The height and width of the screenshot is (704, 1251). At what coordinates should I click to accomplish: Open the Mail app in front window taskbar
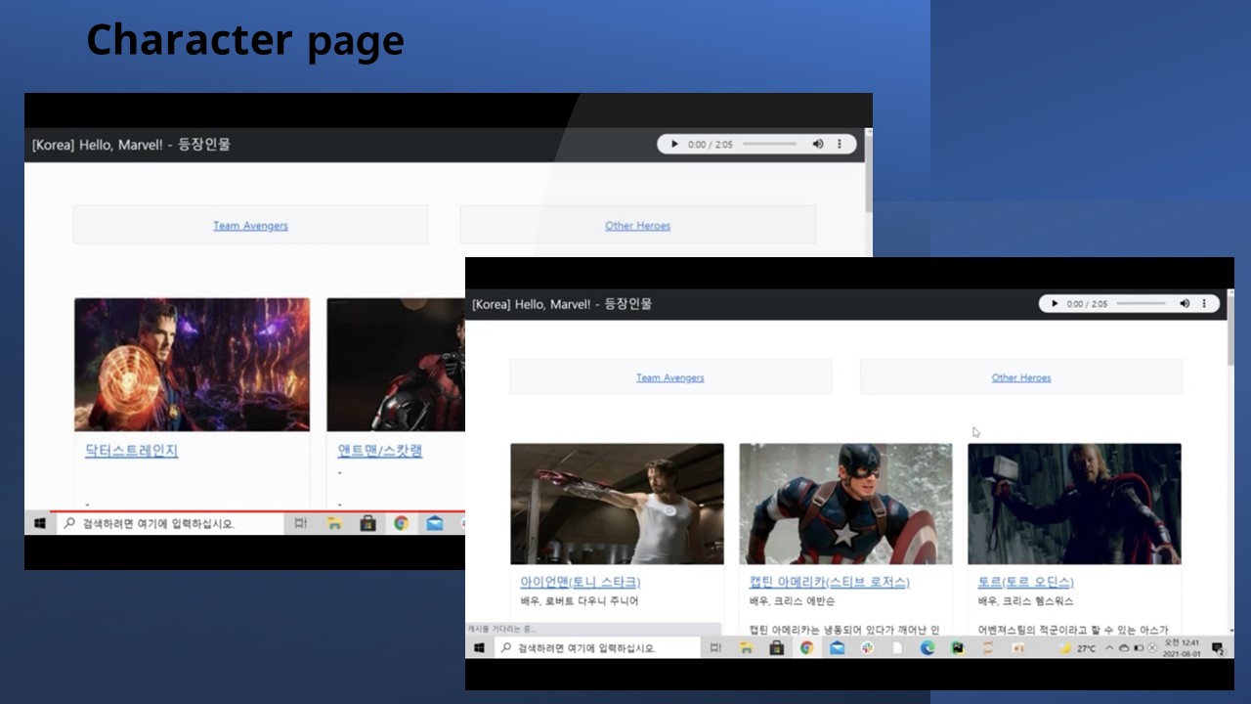pyautogui.click(x=837, y=648)
